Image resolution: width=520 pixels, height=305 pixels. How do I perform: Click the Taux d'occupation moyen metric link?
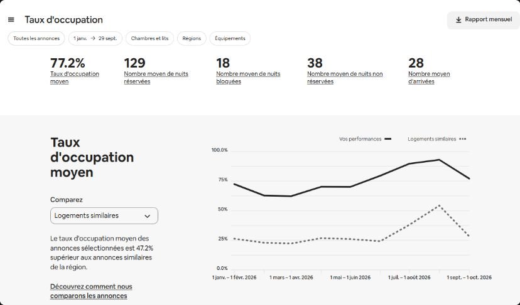point(75,78)
